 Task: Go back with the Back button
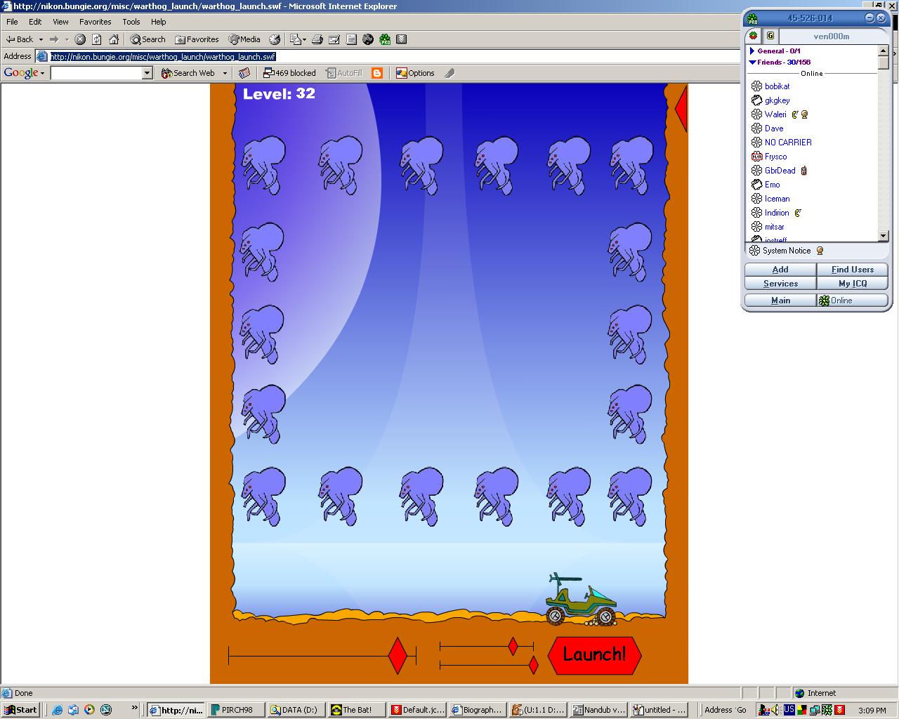click(x=20, y=39)
